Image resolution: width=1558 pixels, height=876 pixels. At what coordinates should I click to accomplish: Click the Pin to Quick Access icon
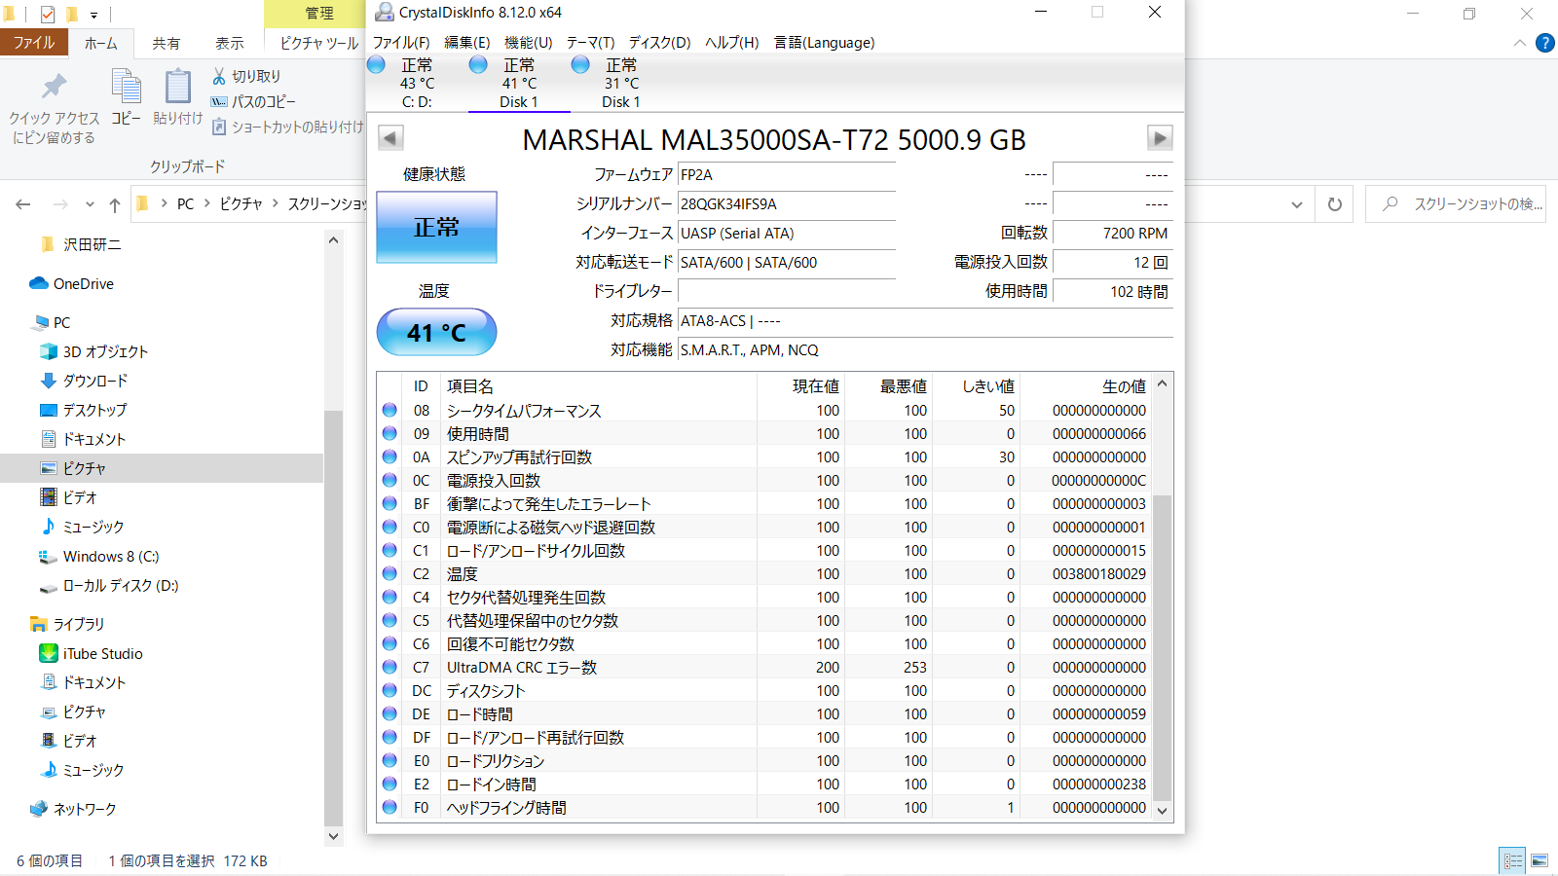tap(55, 88)
